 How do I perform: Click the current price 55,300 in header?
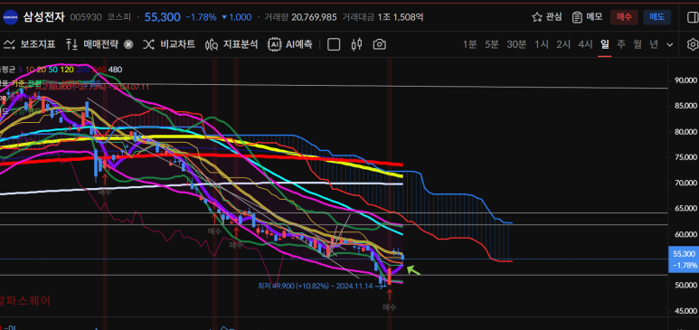pyautogui.click(x=162, y=17)
